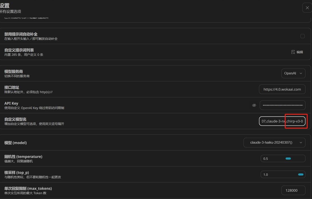Expand the claude-3-haiku model dropdown

tap(274, 142)
